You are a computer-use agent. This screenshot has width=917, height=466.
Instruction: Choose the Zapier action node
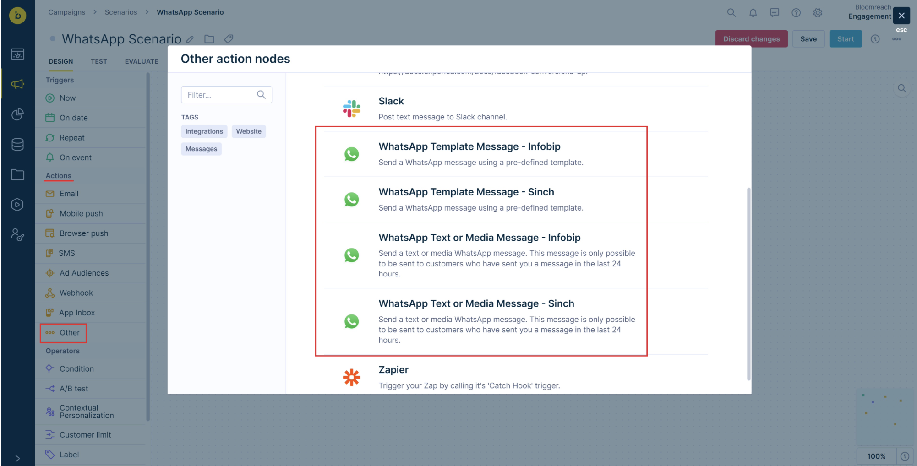click(516, 374)
